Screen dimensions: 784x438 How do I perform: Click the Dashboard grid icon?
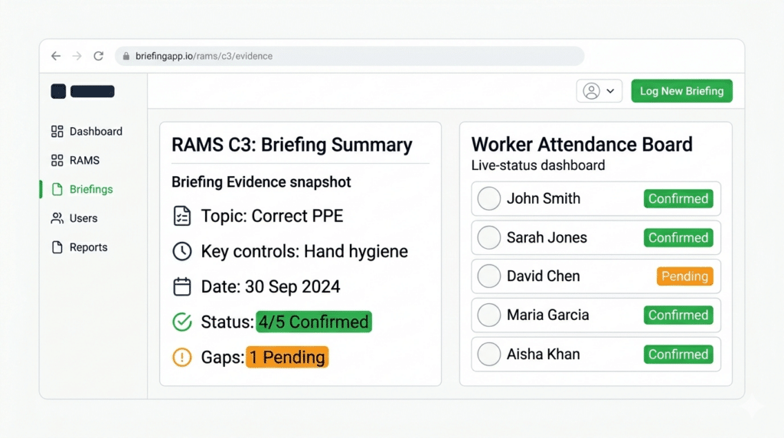coord(57,132)
